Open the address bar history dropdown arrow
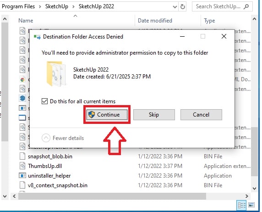The image size is (262, 212). pyautogui.click(x=175, y=7)
